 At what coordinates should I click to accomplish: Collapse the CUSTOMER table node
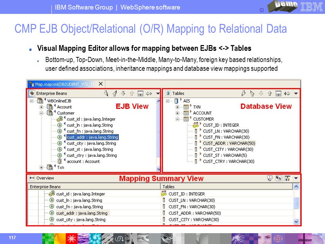click(177, 119)
